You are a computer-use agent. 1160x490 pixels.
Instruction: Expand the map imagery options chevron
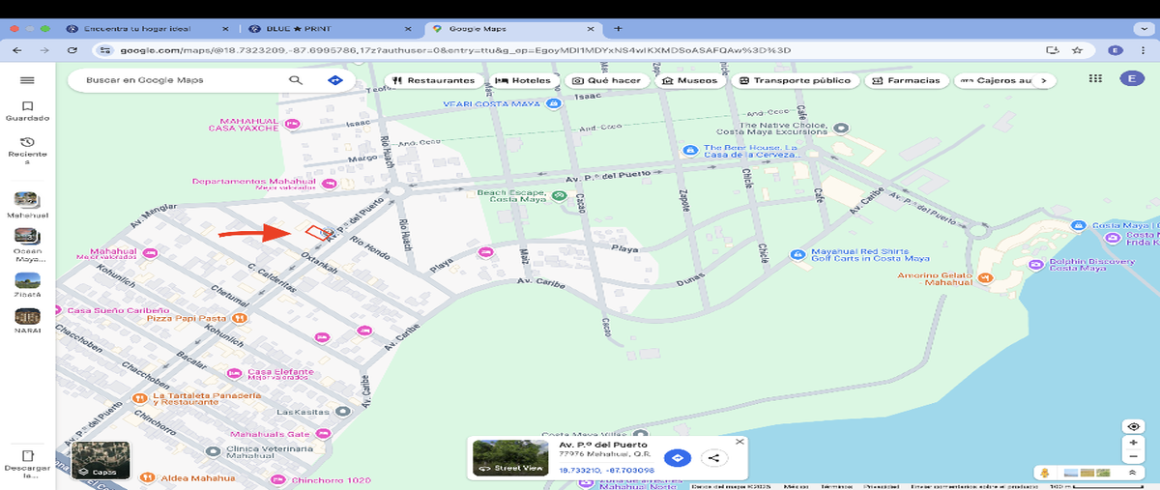(x=1130, y=472)
